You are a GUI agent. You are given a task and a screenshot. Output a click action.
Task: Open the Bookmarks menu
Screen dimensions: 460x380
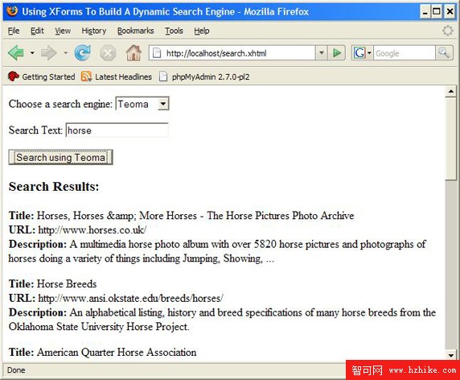coord(136,31)
